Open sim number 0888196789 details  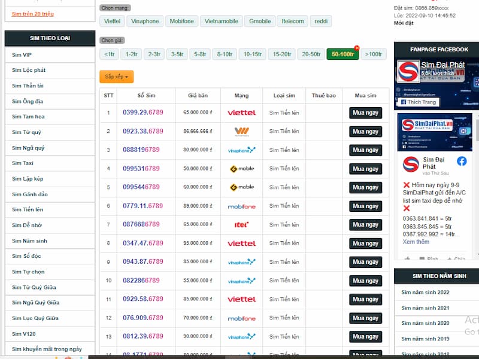tap(141, 150)
